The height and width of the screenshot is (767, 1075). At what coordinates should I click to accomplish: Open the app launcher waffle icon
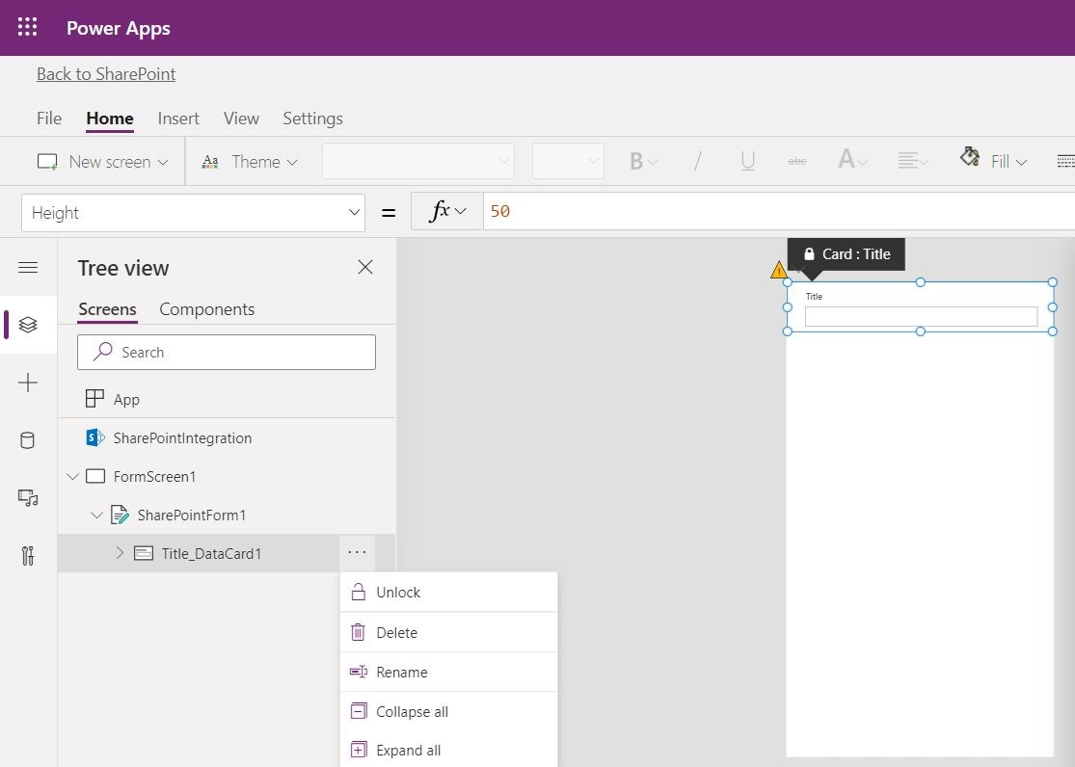pyautogui.click(x=27, y=27)
